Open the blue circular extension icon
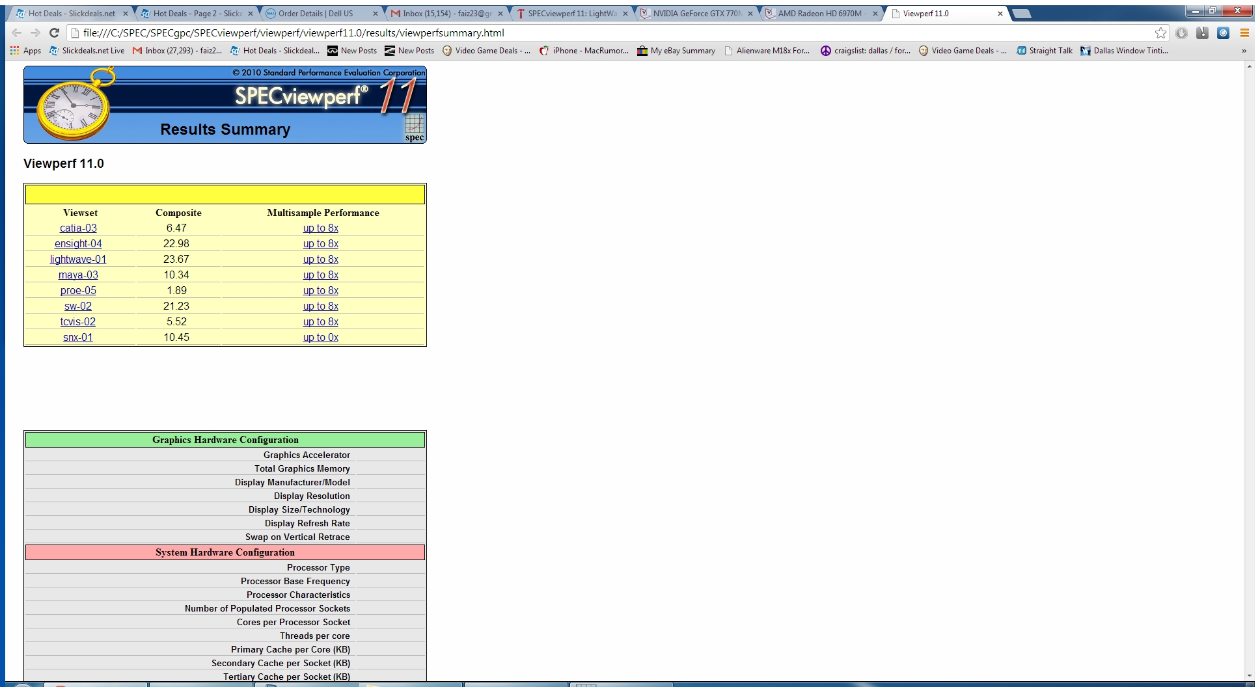1260x687 pixels. (1223, 33)
